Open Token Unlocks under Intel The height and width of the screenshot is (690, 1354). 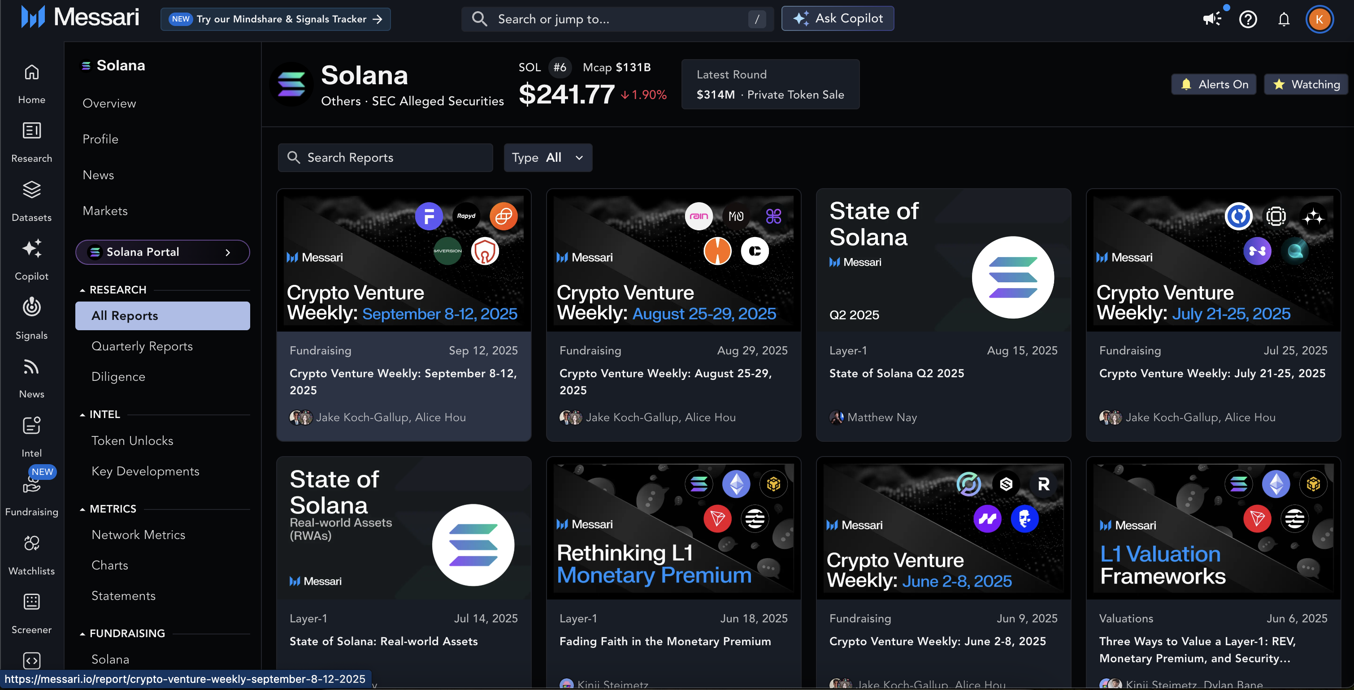[132, 440]
